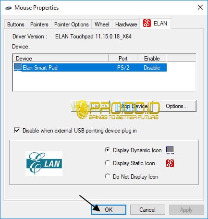Image resolution: width=208 pixels, height=219 pixels.
Task: Click the mouse icon in title bar
Action: pyautogui.click(x=8, y=8)
